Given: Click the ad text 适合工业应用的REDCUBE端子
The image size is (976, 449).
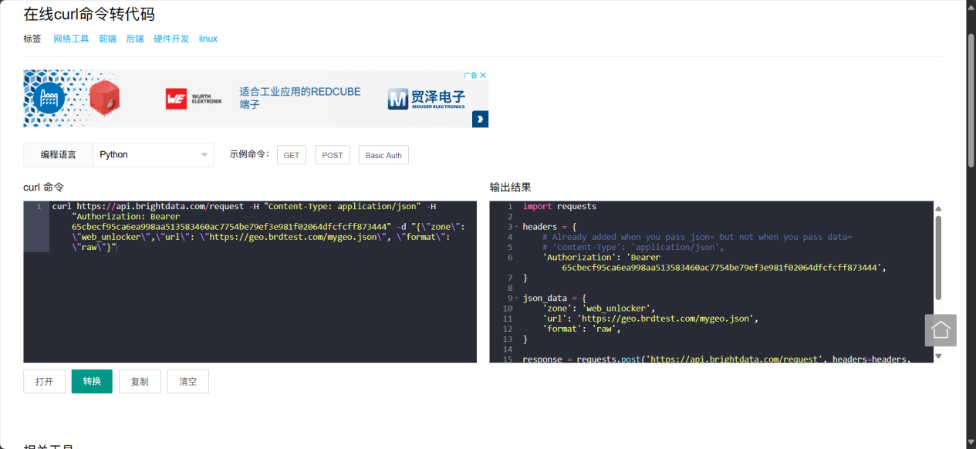Looking at the screenshot, I should pyautogui.click(x=300, y=97).
